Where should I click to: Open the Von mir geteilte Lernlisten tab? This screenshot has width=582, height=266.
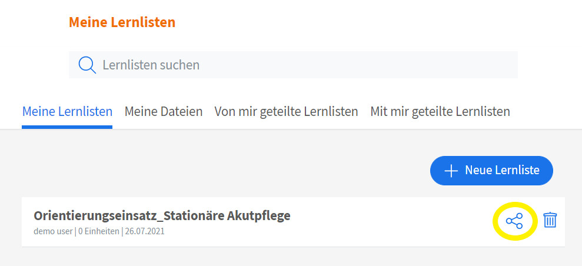[286, 111]
